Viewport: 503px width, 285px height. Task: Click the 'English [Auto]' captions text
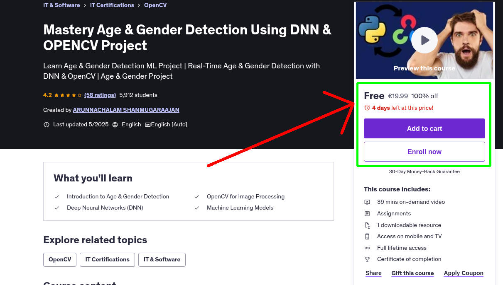169,124
